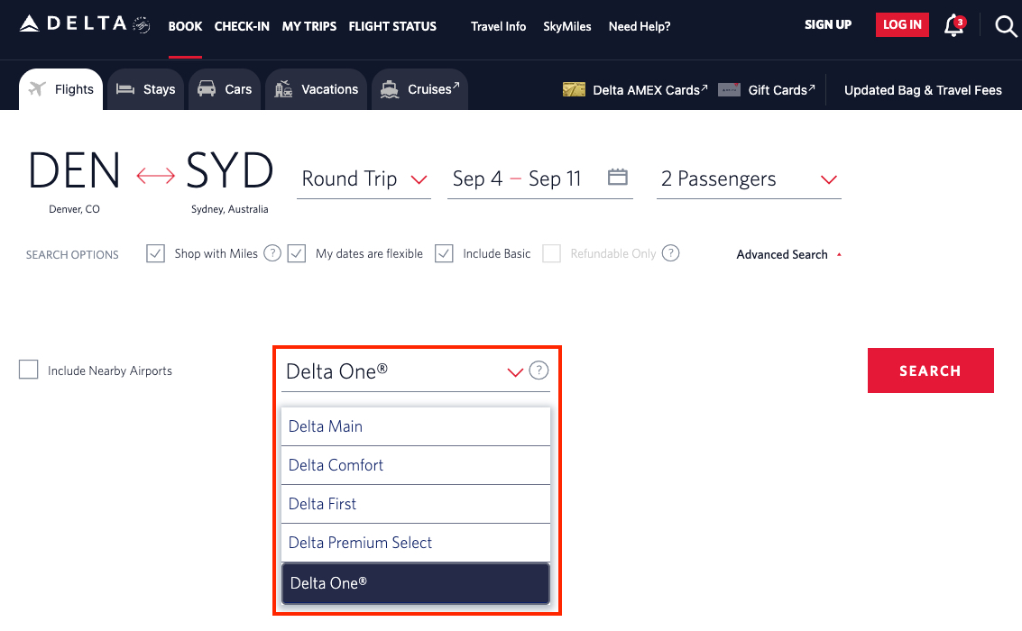Viewport: 1022px width, 631px height.
Task: Click the Stays bed icon
Action: click(125, 87)
